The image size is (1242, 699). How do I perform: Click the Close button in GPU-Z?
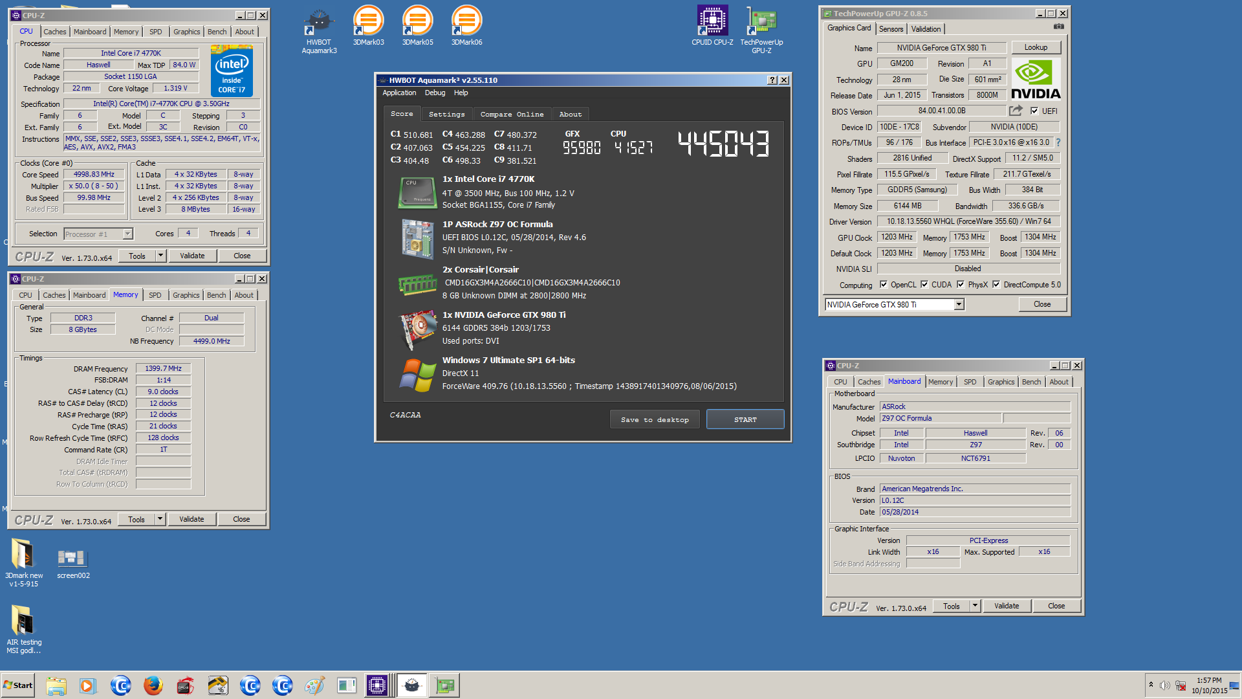(x=1042, y=304)
